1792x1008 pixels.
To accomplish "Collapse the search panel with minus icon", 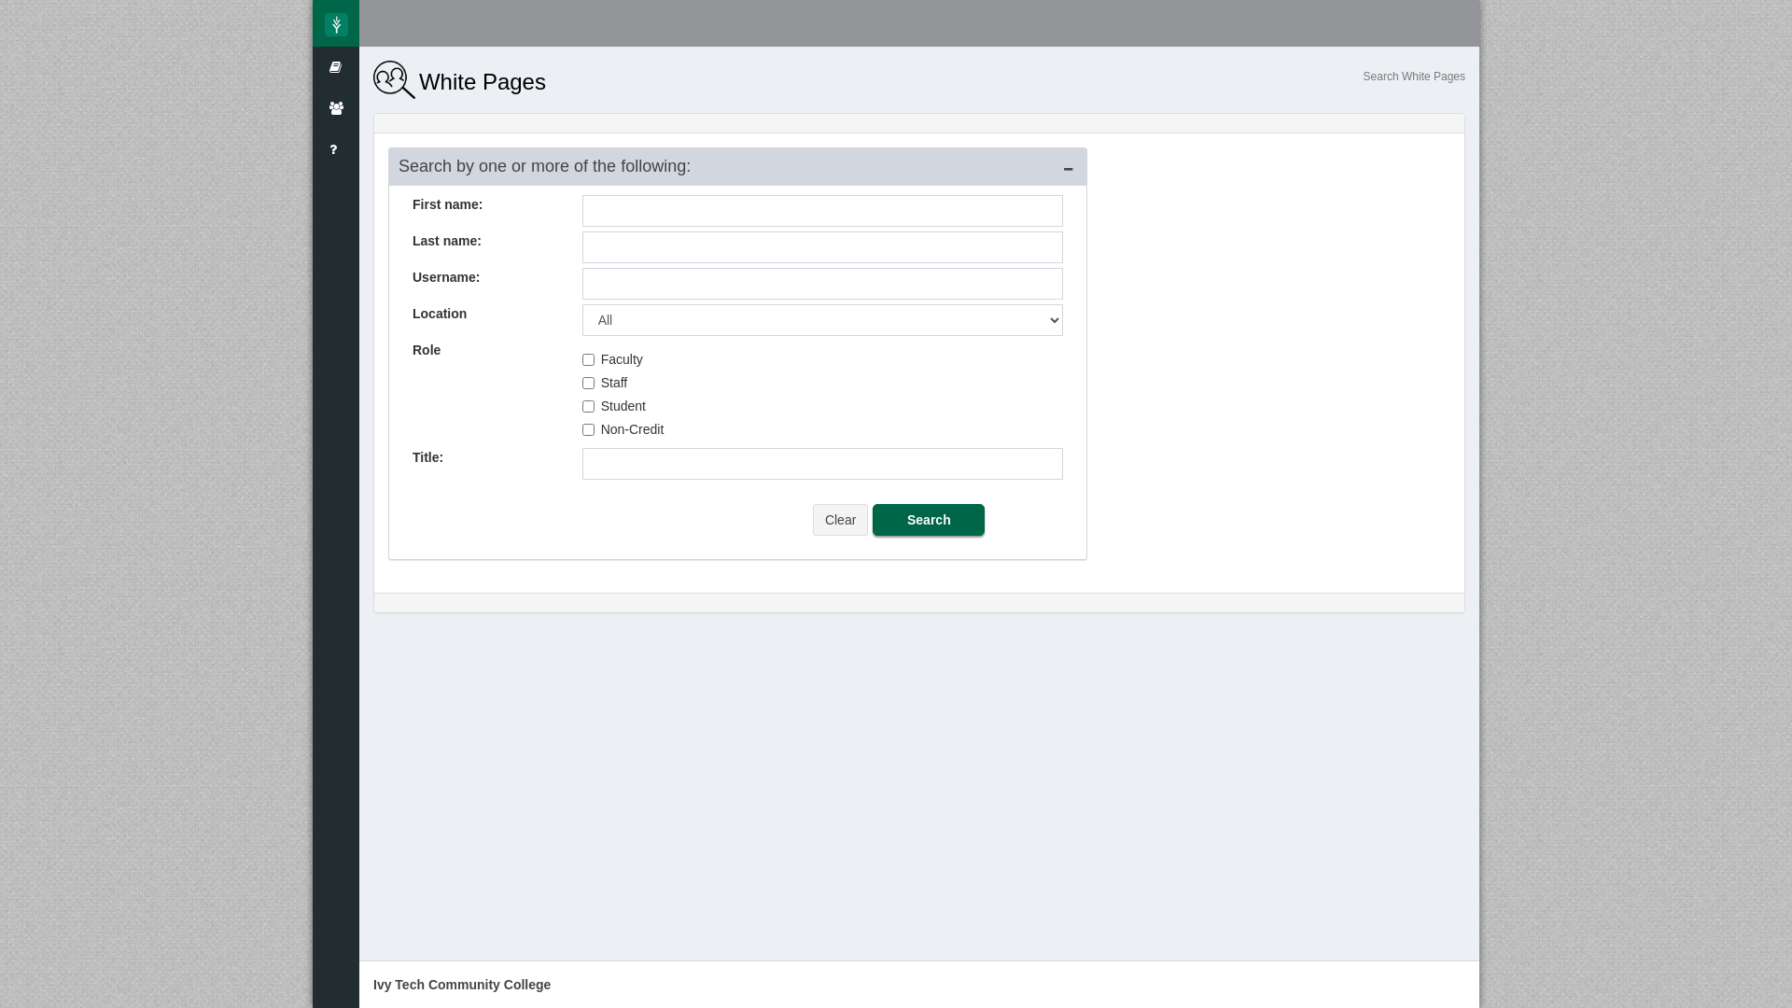I will [1068, 169].
